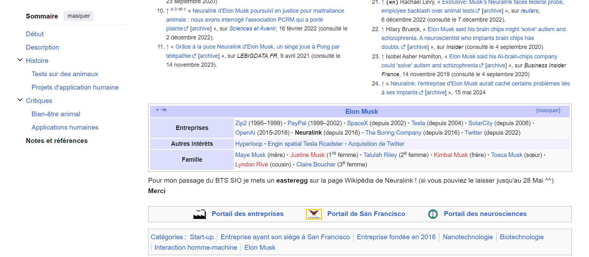This screenshot has width=589, height=257.
Task: Collapse the Histoire section in sidebar
Action: click(x=20, y=60)
